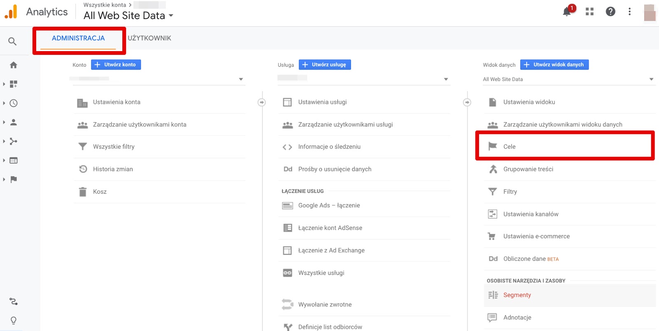This screenshot has height=331, width=659.
Task: Click the Ustawienia konta building icon
Action: click(82, 103)
